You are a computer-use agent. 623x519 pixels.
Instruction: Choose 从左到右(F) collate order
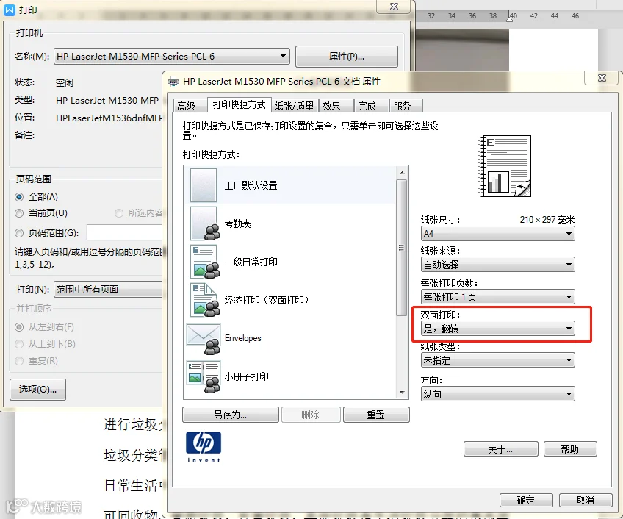19,327
